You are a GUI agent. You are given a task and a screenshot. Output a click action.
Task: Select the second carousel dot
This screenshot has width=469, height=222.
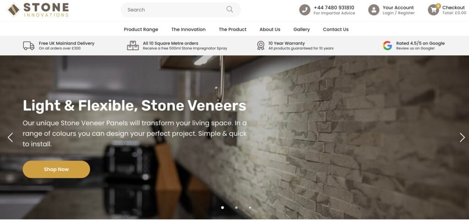click(236, 207)
